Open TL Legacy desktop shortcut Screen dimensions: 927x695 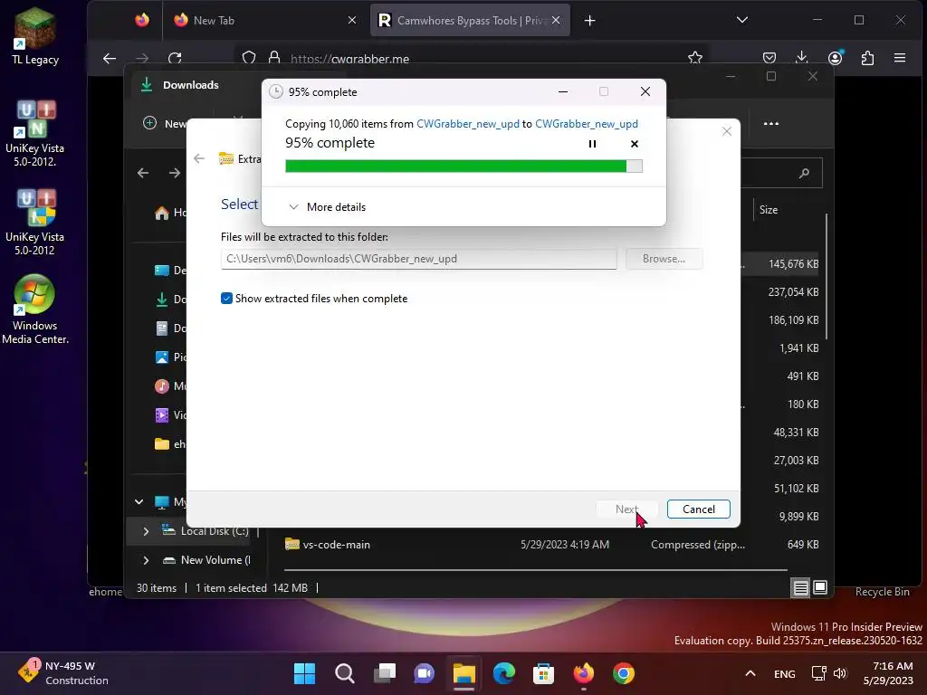coord(35,36)
